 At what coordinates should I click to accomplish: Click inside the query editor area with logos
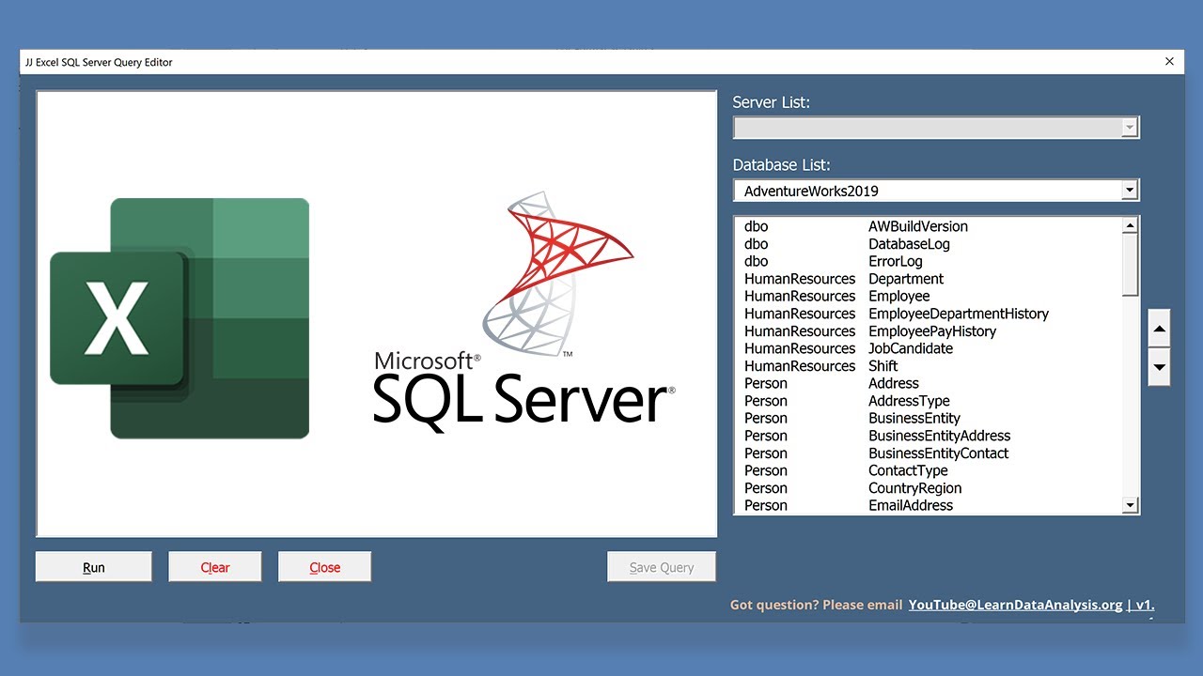point(376,314)
